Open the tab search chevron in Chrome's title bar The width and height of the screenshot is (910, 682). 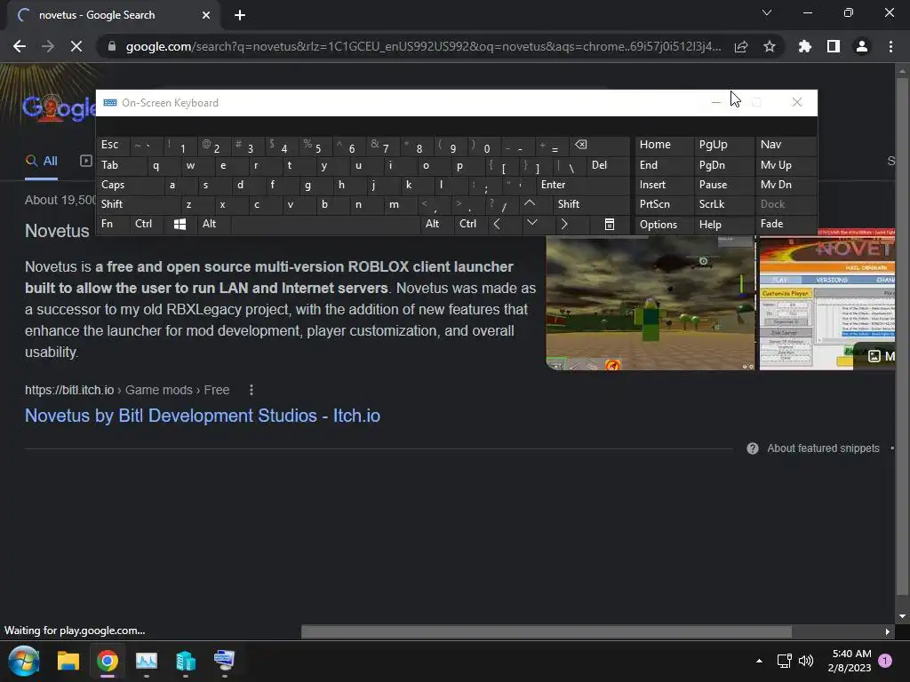click(767, 12)
